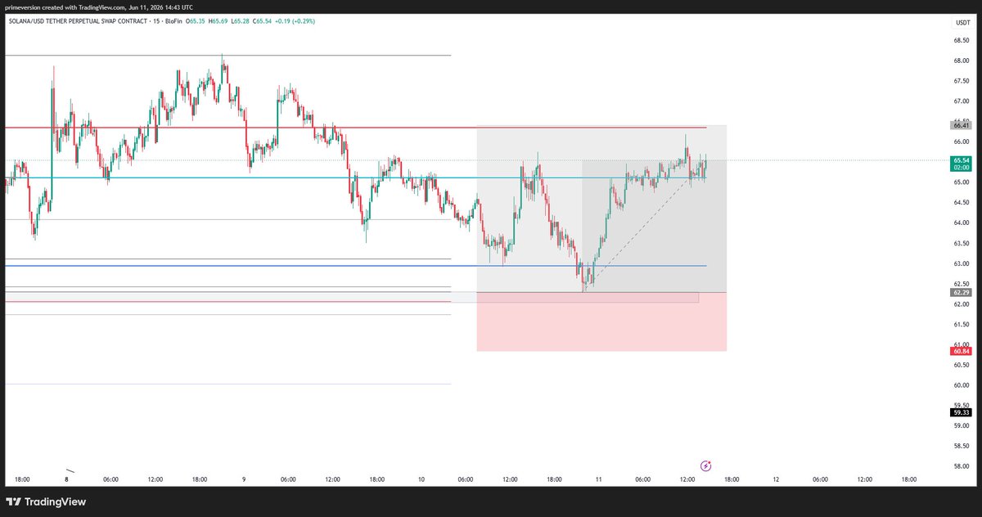Click the TradingView logo at bottom left
This screenshot has width=982, height=517.
(x=46, y=501)
